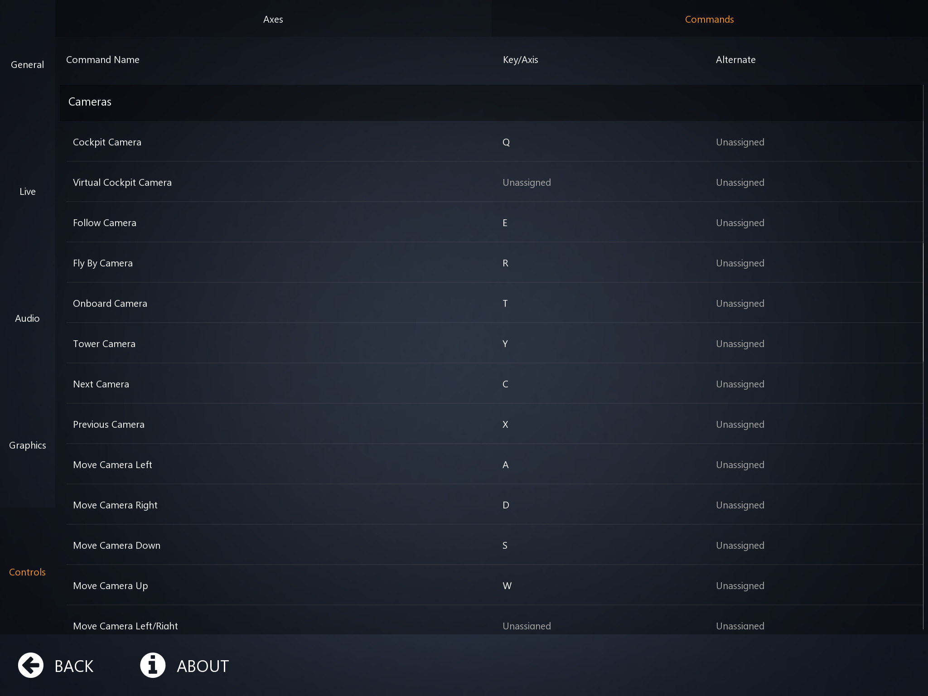Set alternate key for Fly By Camera
Image resolution: width=928 pixels, height=696 pixels.
[740, 263]
